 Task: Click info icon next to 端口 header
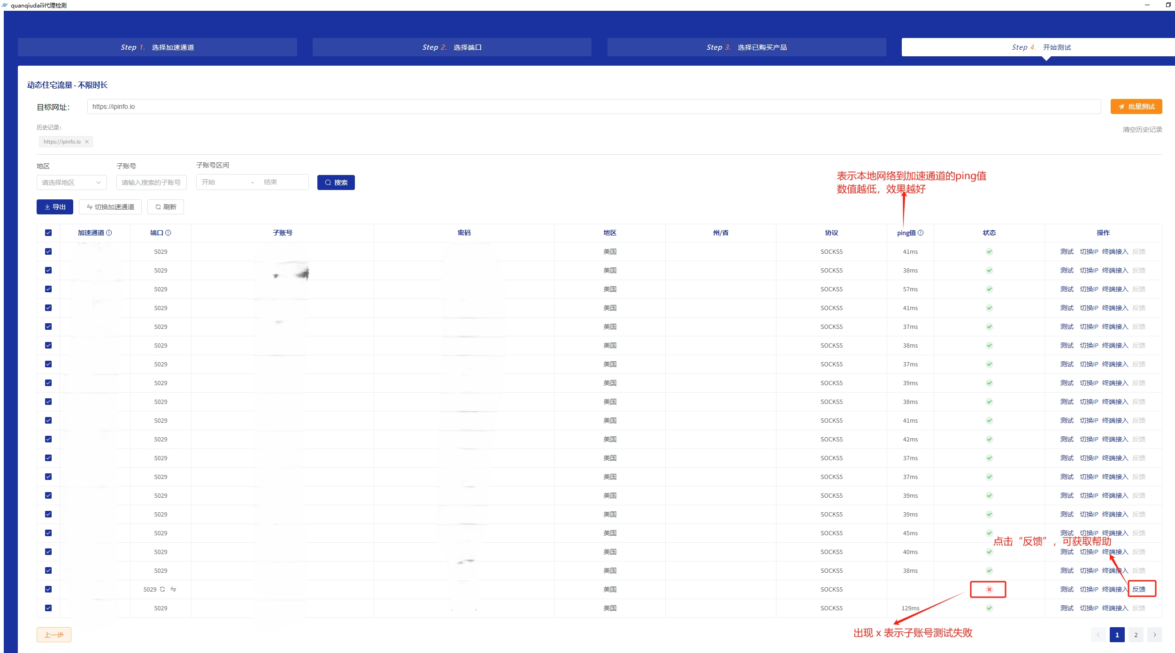click(168, 233)
